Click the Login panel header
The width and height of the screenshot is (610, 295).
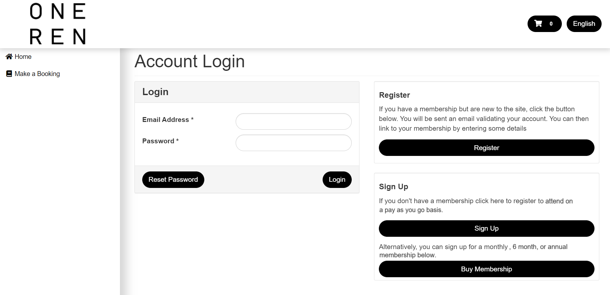(155, 92)
